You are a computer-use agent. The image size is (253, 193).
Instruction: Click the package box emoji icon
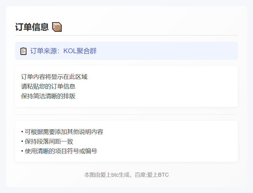pos(57,27)
